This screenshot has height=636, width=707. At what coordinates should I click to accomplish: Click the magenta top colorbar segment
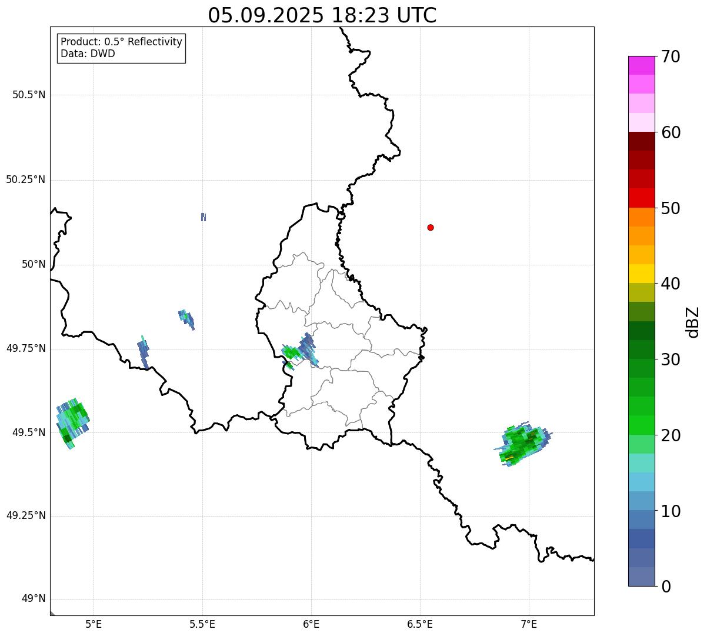tap(641, 65)
